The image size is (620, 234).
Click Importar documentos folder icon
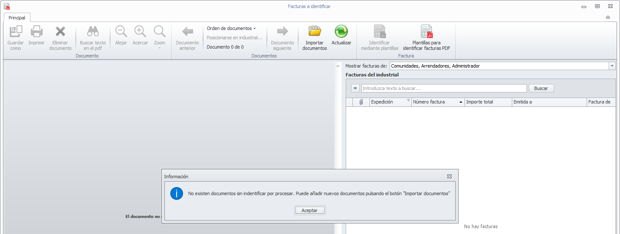point(314,32)
